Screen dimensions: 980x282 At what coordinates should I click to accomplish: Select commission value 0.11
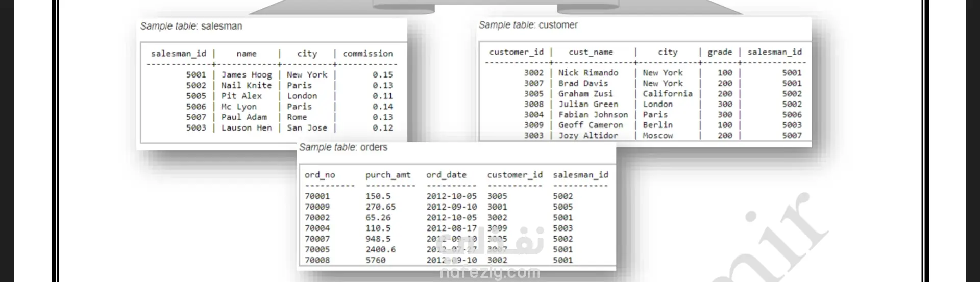(382, 96)
